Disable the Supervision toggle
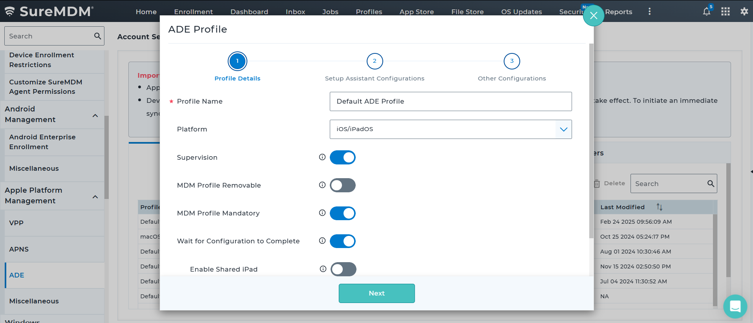The width and height of the screenshot is (753, 323). pyautogui.click(x=342, y=157)
